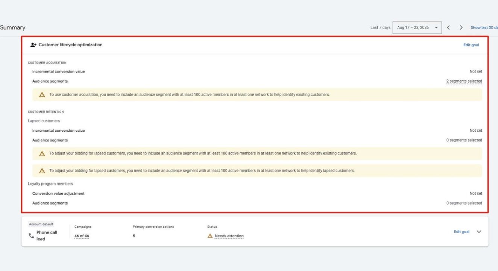Screen dimensions: 498x271
Task: Click the Account-default badge
Action: [x=41, y=224]
